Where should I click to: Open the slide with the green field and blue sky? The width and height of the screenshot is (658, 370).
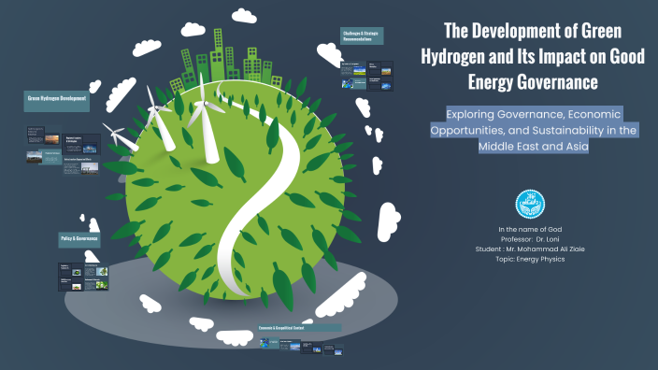coord(353,69)
